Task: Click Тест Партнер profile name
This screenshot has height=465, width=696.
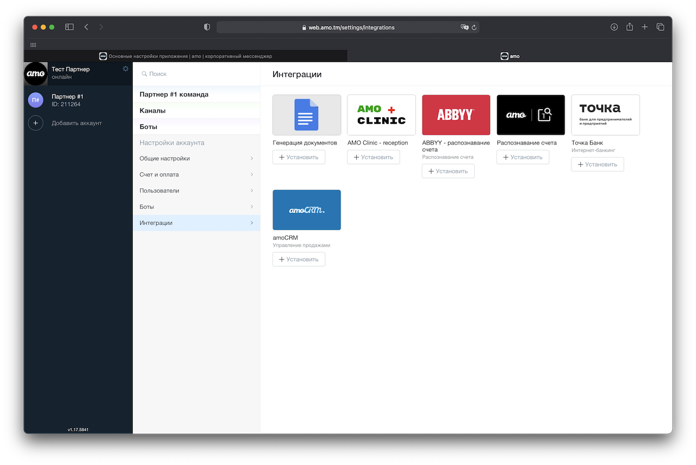Action: point(71,70)
